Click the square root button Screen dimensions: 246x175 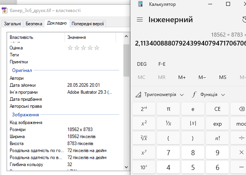tap(144, 138)
